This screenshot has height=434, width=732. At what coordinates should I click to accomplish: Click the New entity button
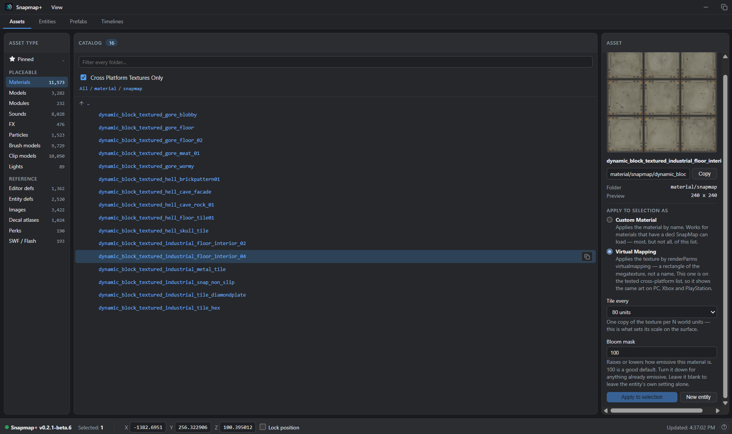point(698,397)
